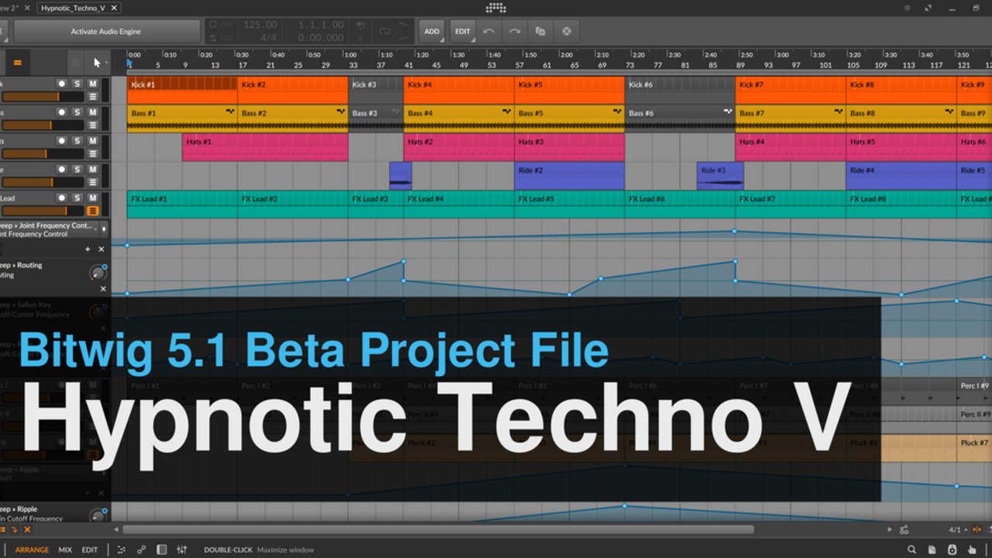Image resolution: width=992 pixels, height=558 pixels.
Task: Click Activate Audio Engine button
Action: pyautogui.click(x=106, y=32)
